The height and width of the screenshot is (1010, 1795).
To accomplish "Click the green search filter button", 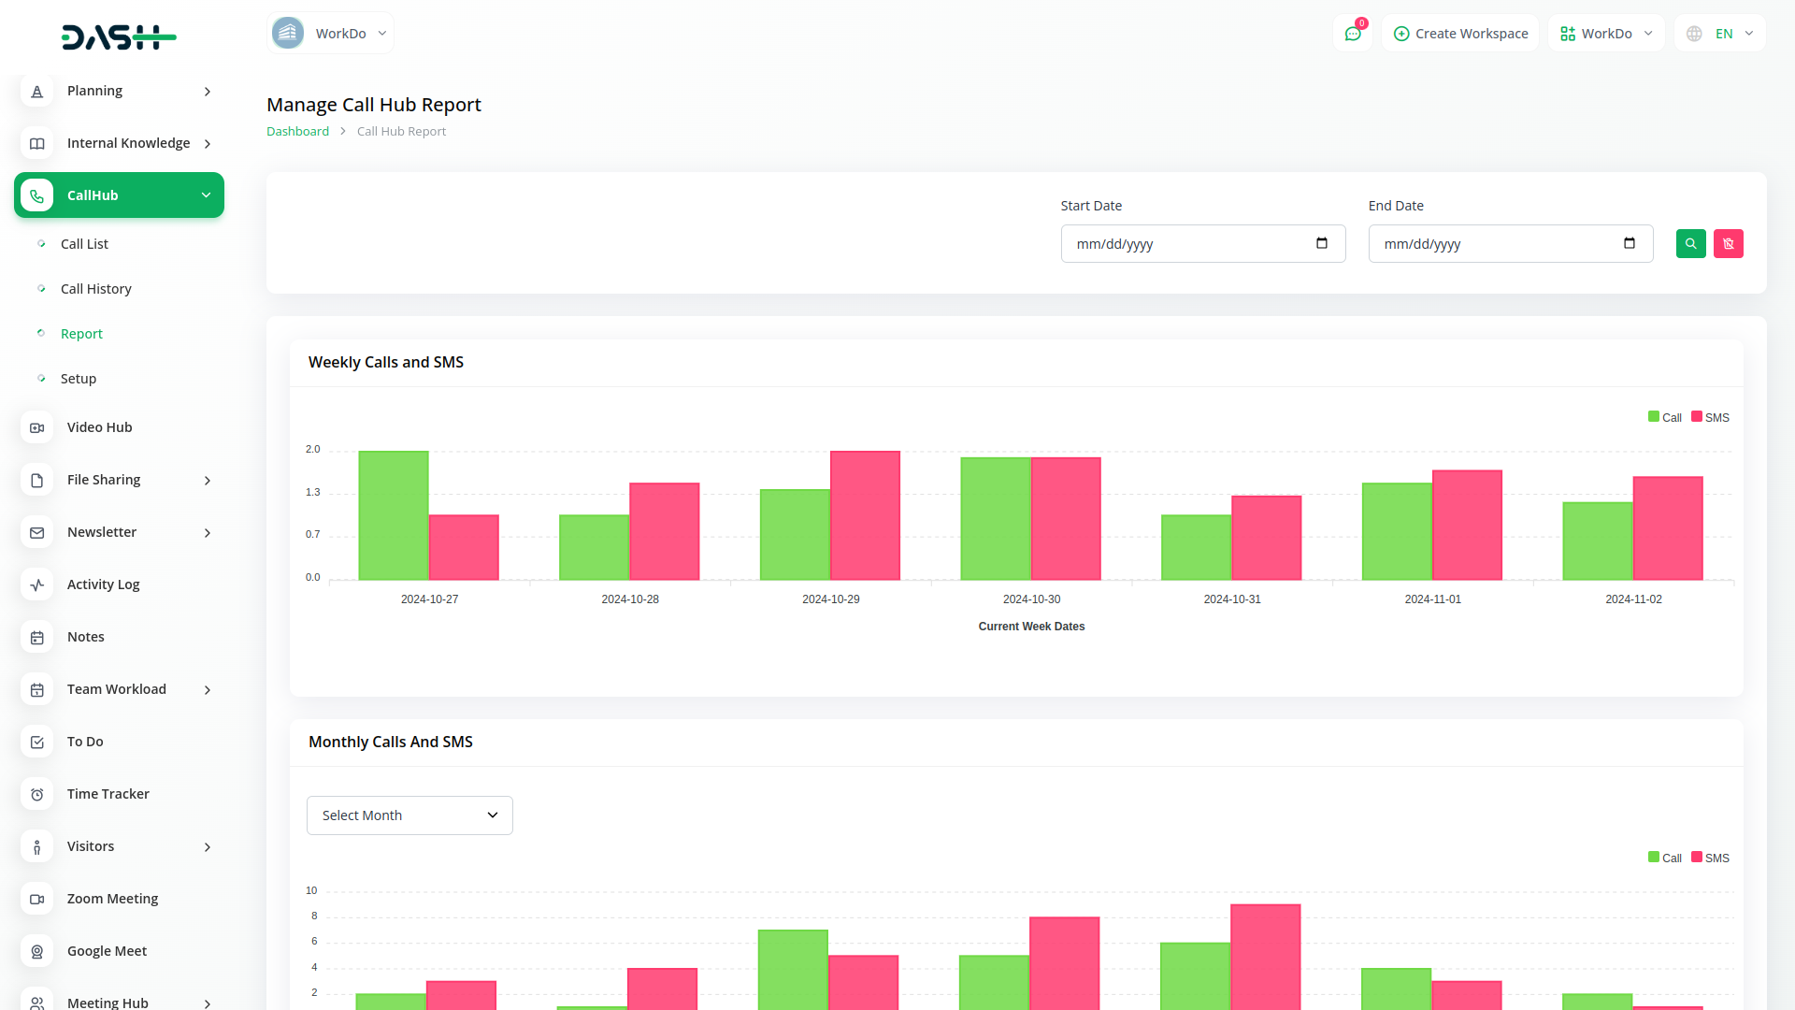I will tap(1690, 244).
